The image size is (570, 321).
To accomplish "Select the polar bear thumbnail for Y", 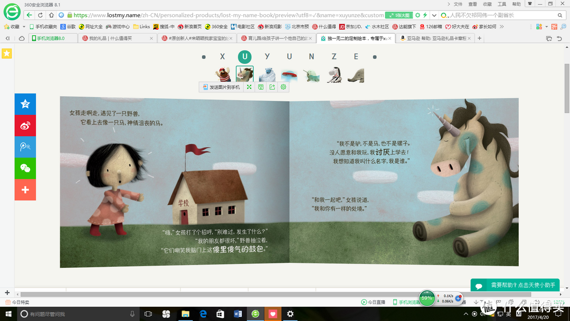I will coord(267,74).
